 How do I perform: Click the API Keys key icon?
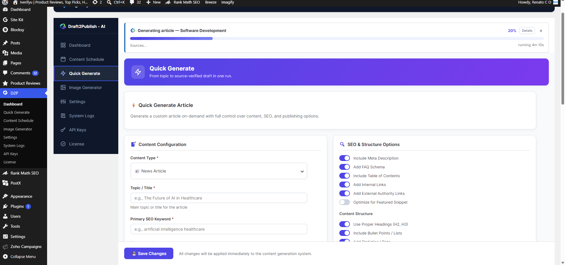(x=63, y=130)
